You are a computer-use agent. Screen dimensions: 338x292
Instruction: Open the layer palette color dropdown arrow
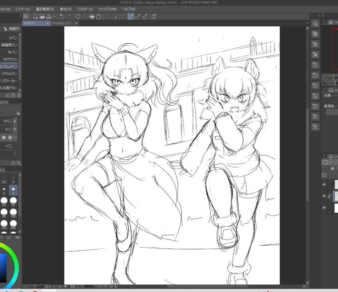[331, 162]
